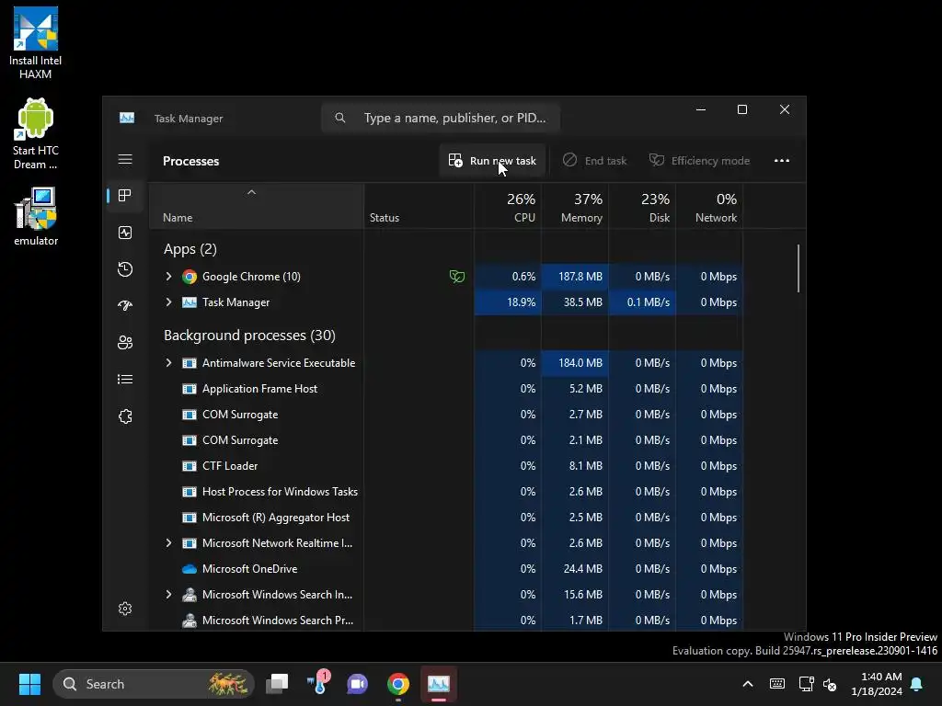Screen dimensions: 942x706
Task: Sort processes by the Name column
Action: 256,207
